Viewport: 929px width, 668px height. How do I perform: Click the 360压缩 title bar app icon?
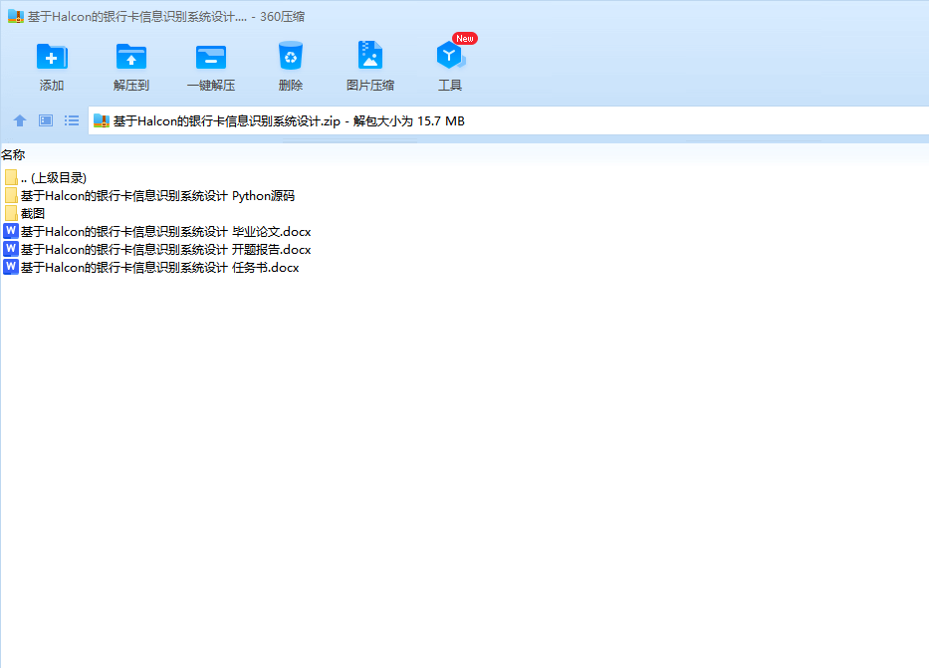click(16, 17)
